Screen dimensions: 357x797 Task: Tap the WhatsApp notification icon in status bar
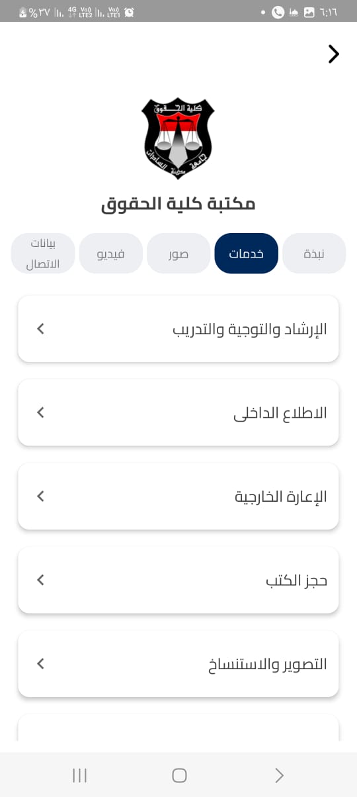click(278, 12)
